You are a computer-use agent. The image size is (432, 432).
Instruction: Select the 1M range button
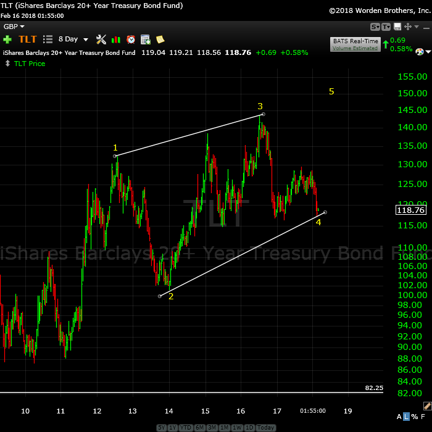[x=224, y=427]
